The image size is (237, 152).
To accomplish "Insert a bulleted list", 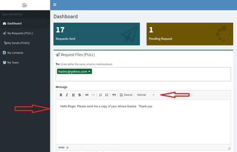I will (107, 95).
